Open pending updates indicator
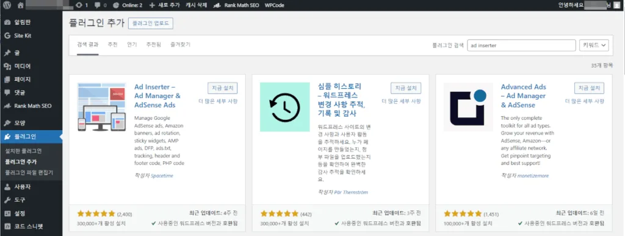Image resolution: width=625 pixels, height=236 pixels. click(81, 5)
